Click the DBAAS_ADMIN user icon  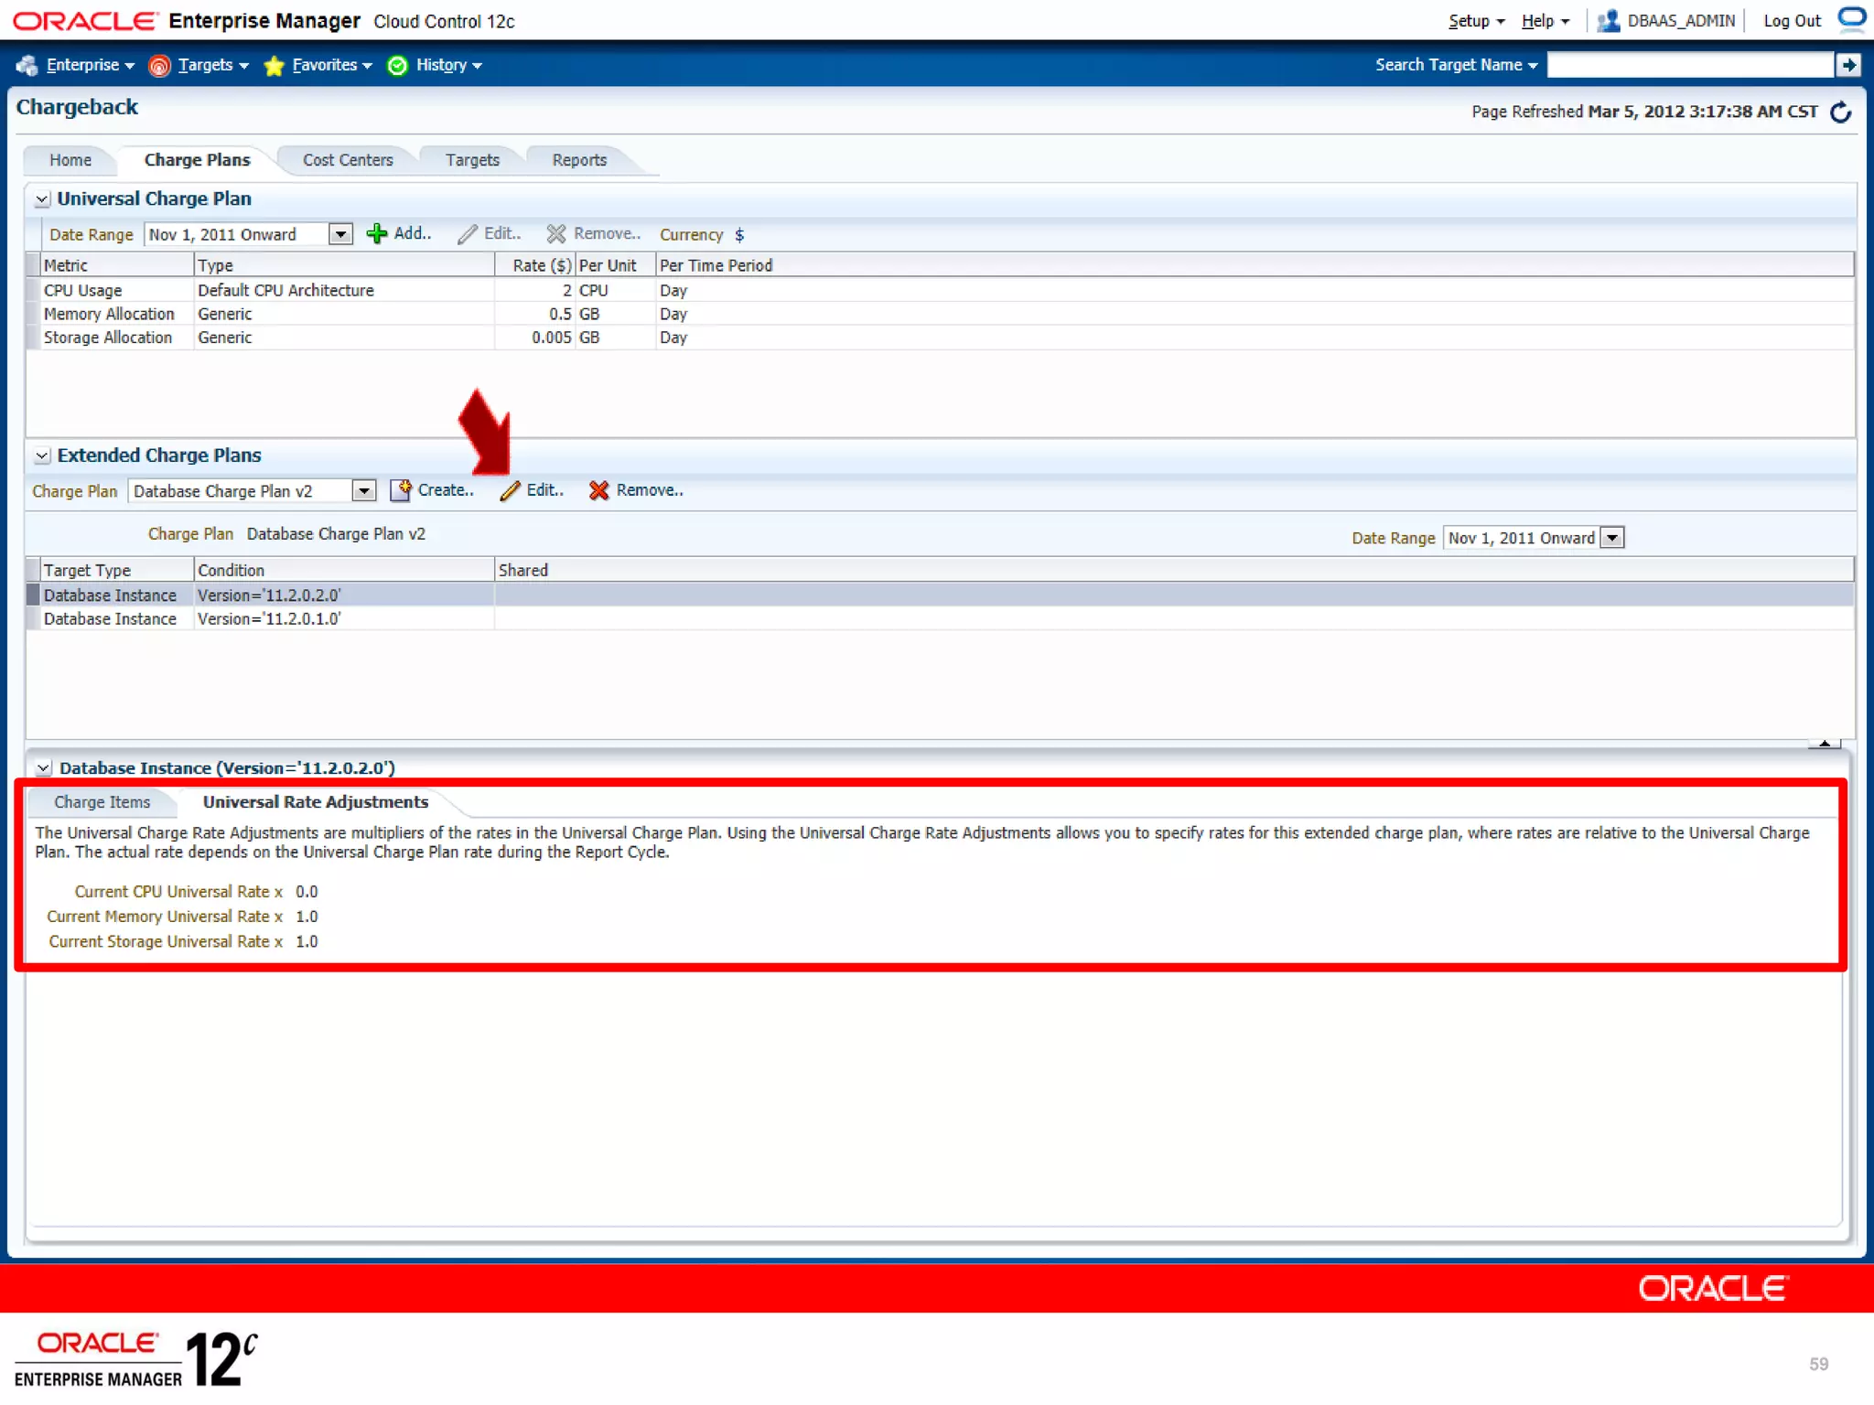pos(1608,21)
